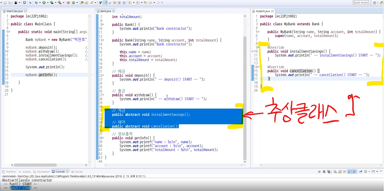Click Previous Annotation arrow icon
388x191 pixels.
138,3
